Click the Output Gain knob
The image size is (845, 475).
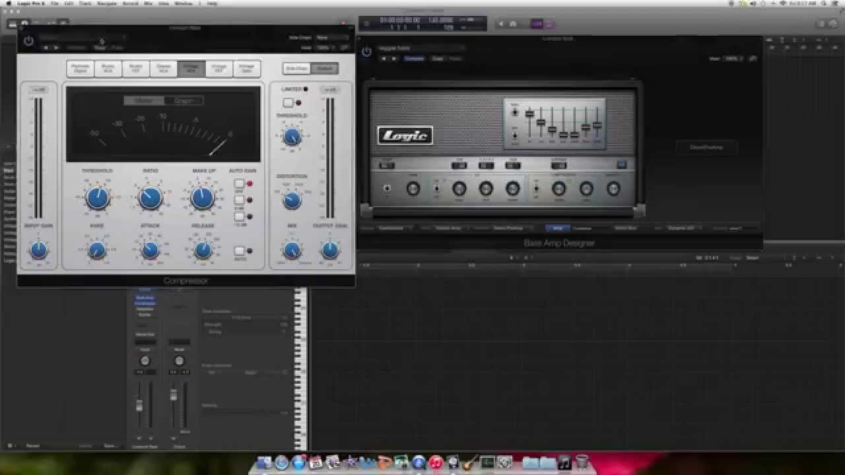(330, 250)
